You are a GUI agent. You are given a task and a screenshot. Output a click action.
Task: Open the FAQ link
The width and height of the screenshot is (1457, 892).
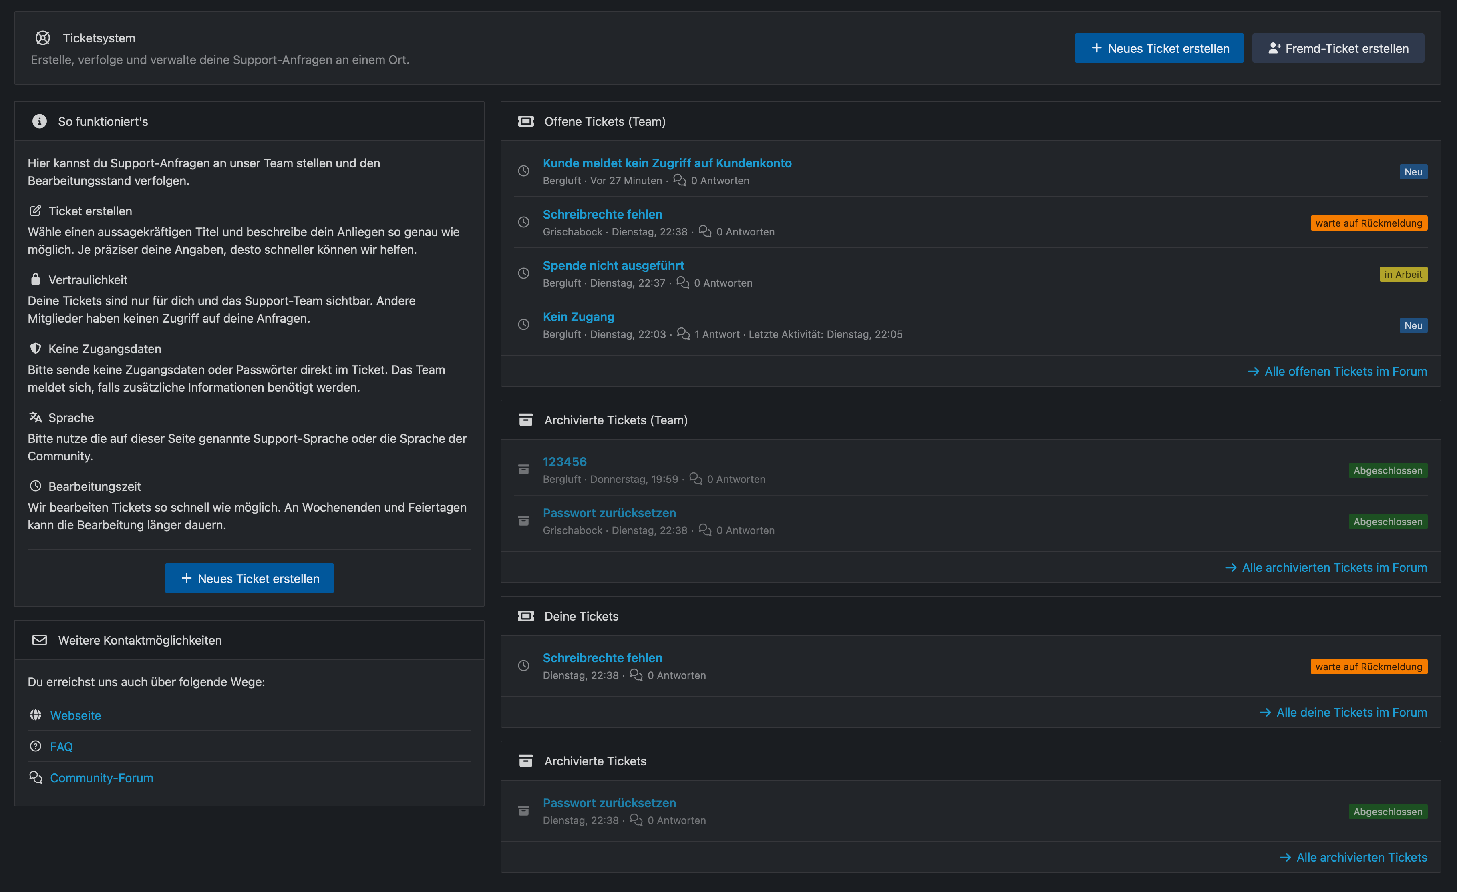[x=61, y=747]
